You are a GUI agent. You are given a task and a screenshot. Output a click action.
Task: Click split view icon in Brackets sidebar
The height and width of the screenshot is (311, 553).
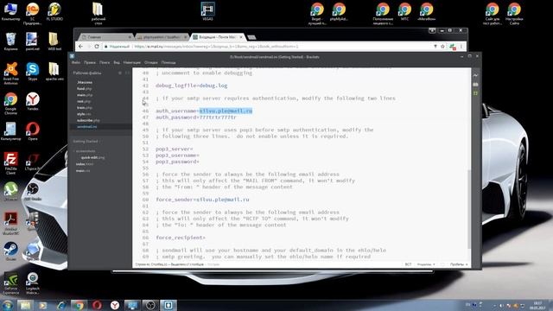pos(127,73)
